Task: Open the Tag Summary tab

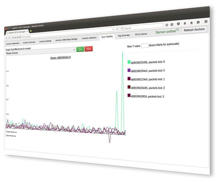Action: (124, 35)
